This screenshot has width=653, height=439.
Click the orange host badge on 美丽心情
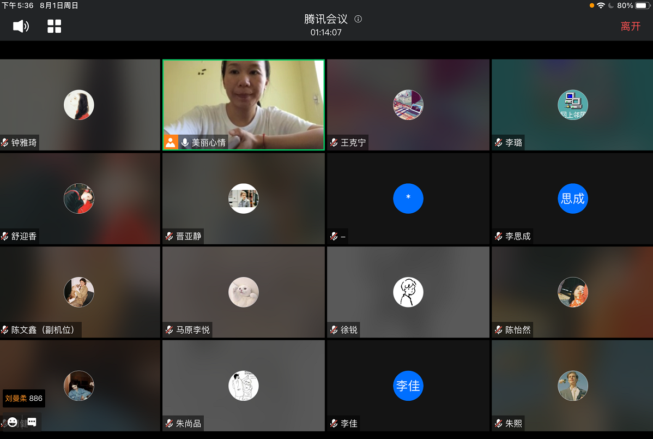pyautogui.click(x=171, y=142)
